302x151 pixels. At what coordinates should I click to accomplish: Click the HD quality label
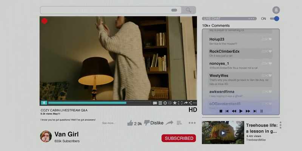pyautogui.click(x=193, y=110)
